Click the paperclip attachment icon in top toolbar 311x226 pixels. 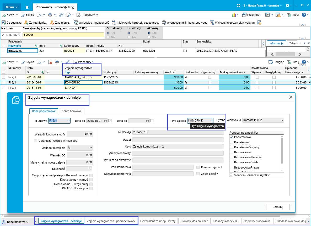pyautogui.click(x=61, y=15)
